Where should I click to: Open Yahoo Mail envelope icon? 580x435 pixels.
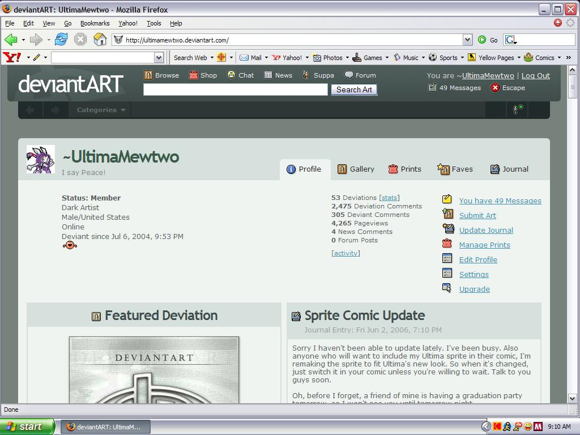[x=244, y=58]
